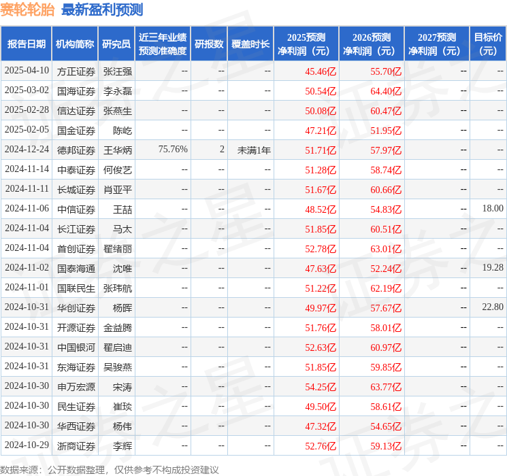Select 中国银河 institution cell
Image resolution: width=507 pixels, height=476 pixels.
[76, 347]
